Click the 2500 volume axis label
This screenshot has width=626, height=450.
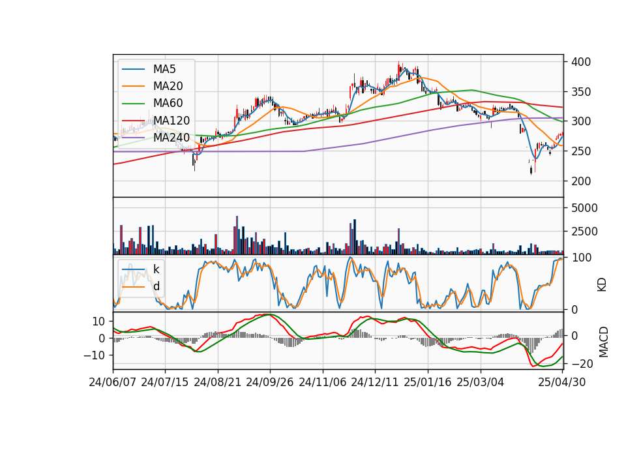[584, 232]
